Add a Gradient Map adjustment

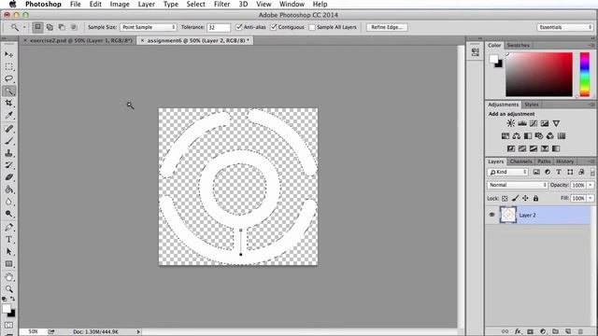click(556, 148)
